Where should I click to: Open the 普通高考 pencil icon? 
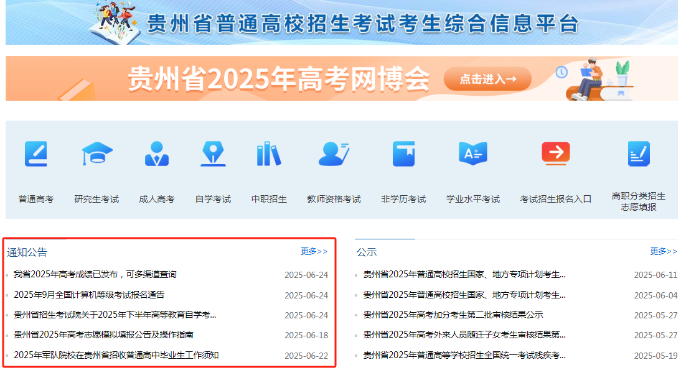pyautogui.click(x=36, y=154)
